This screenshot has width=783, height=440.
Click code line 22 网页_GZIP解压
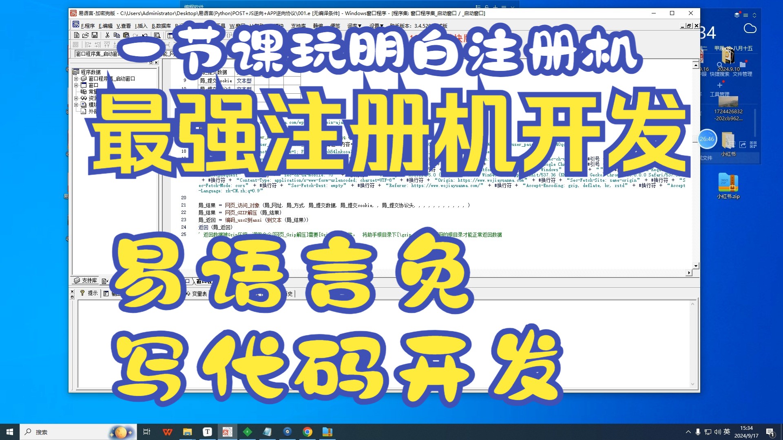point(241,213)
